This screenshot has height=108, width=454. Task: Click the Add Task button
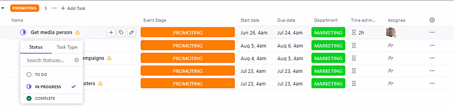pyautogui.click(x=73, y=8)
